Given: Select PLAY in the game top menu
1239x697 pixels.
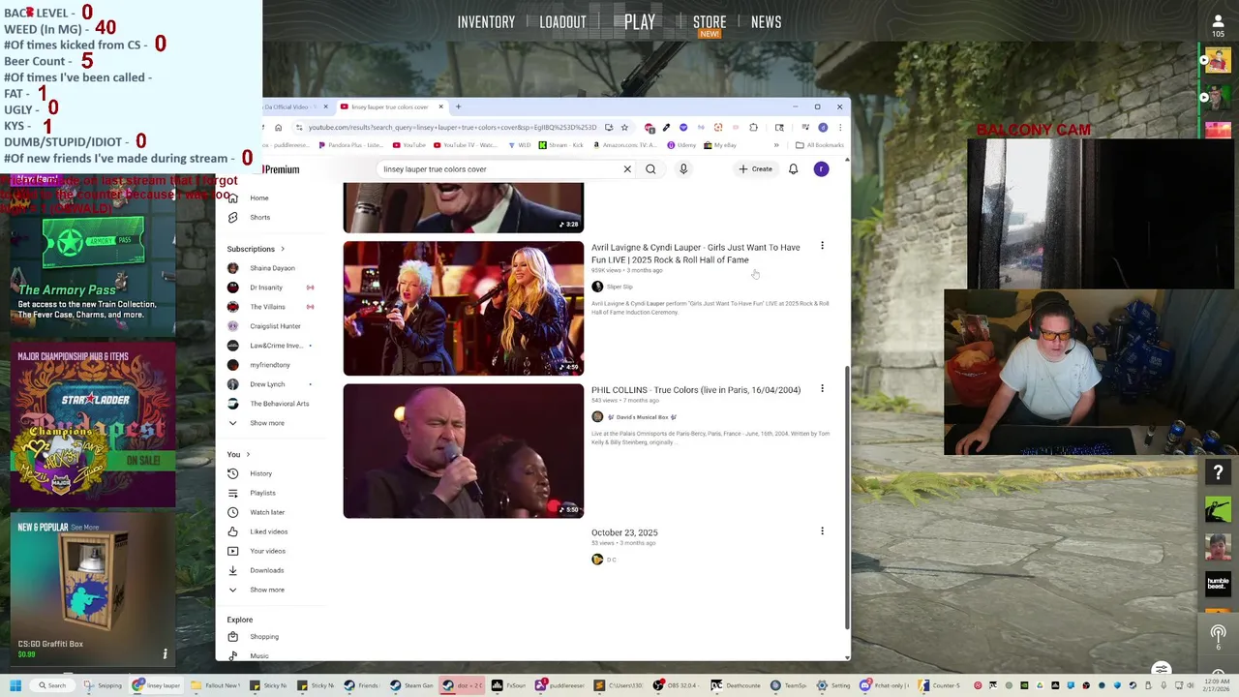Looking at the screenshot, I should pyautogui.click(x=639, y=21).
